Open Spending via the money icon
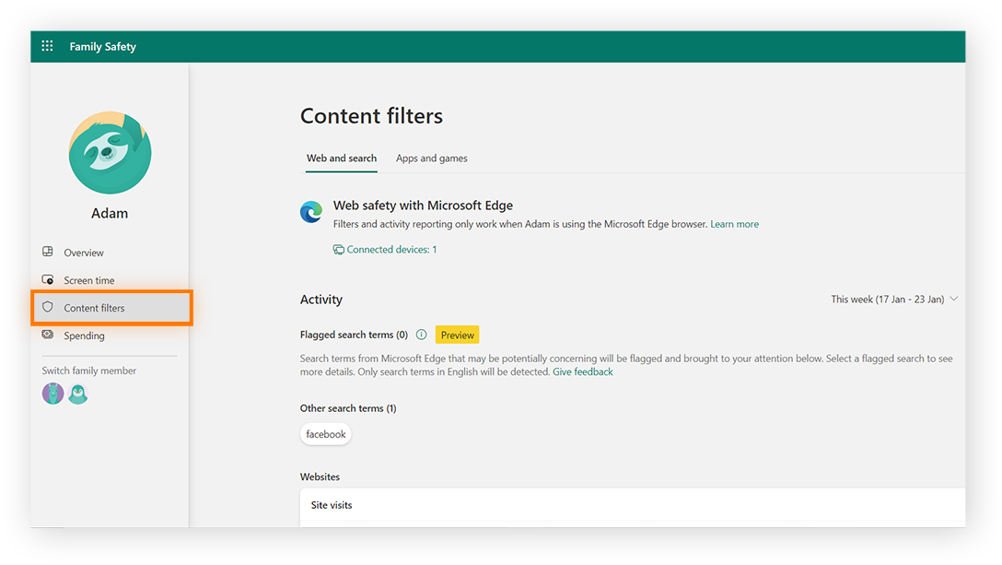 pyautogui.click(x=46, y=335)
